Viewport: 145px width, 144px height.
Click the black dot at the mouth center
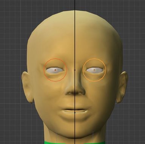point(75,113)
